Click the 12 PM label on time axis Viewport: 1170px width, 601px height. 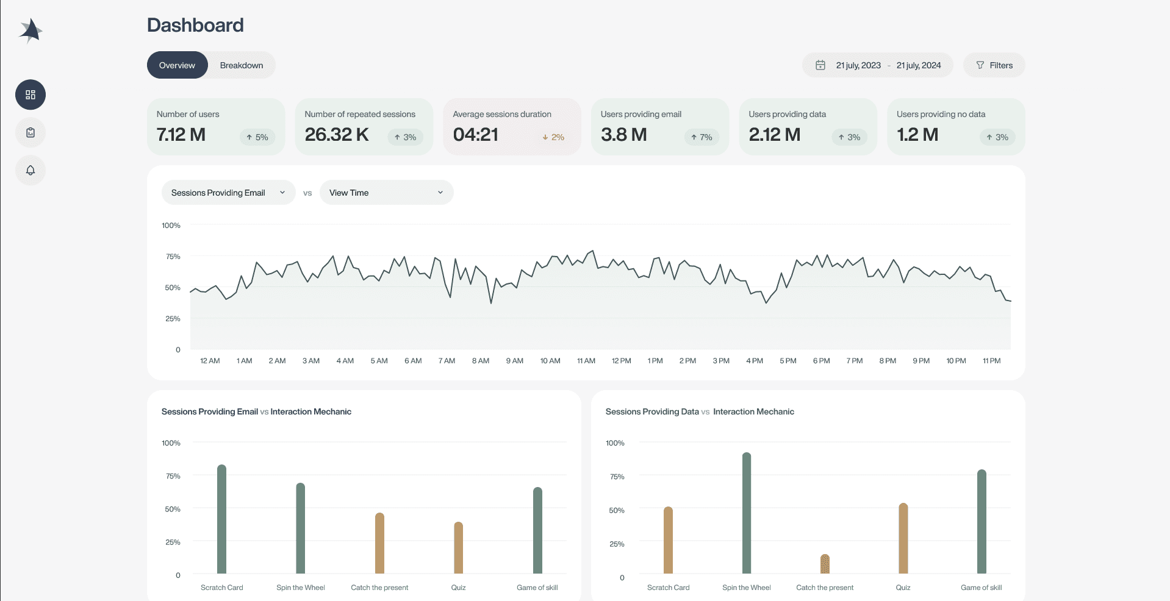coord(622,361)
